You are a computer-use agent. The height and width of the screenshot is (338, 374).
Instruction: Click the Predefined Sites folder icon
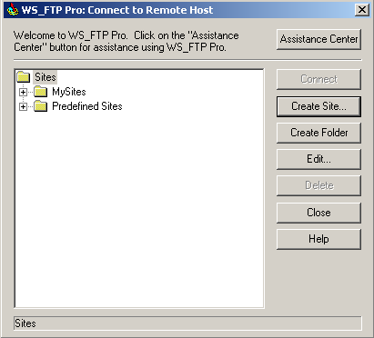[41, 106]
